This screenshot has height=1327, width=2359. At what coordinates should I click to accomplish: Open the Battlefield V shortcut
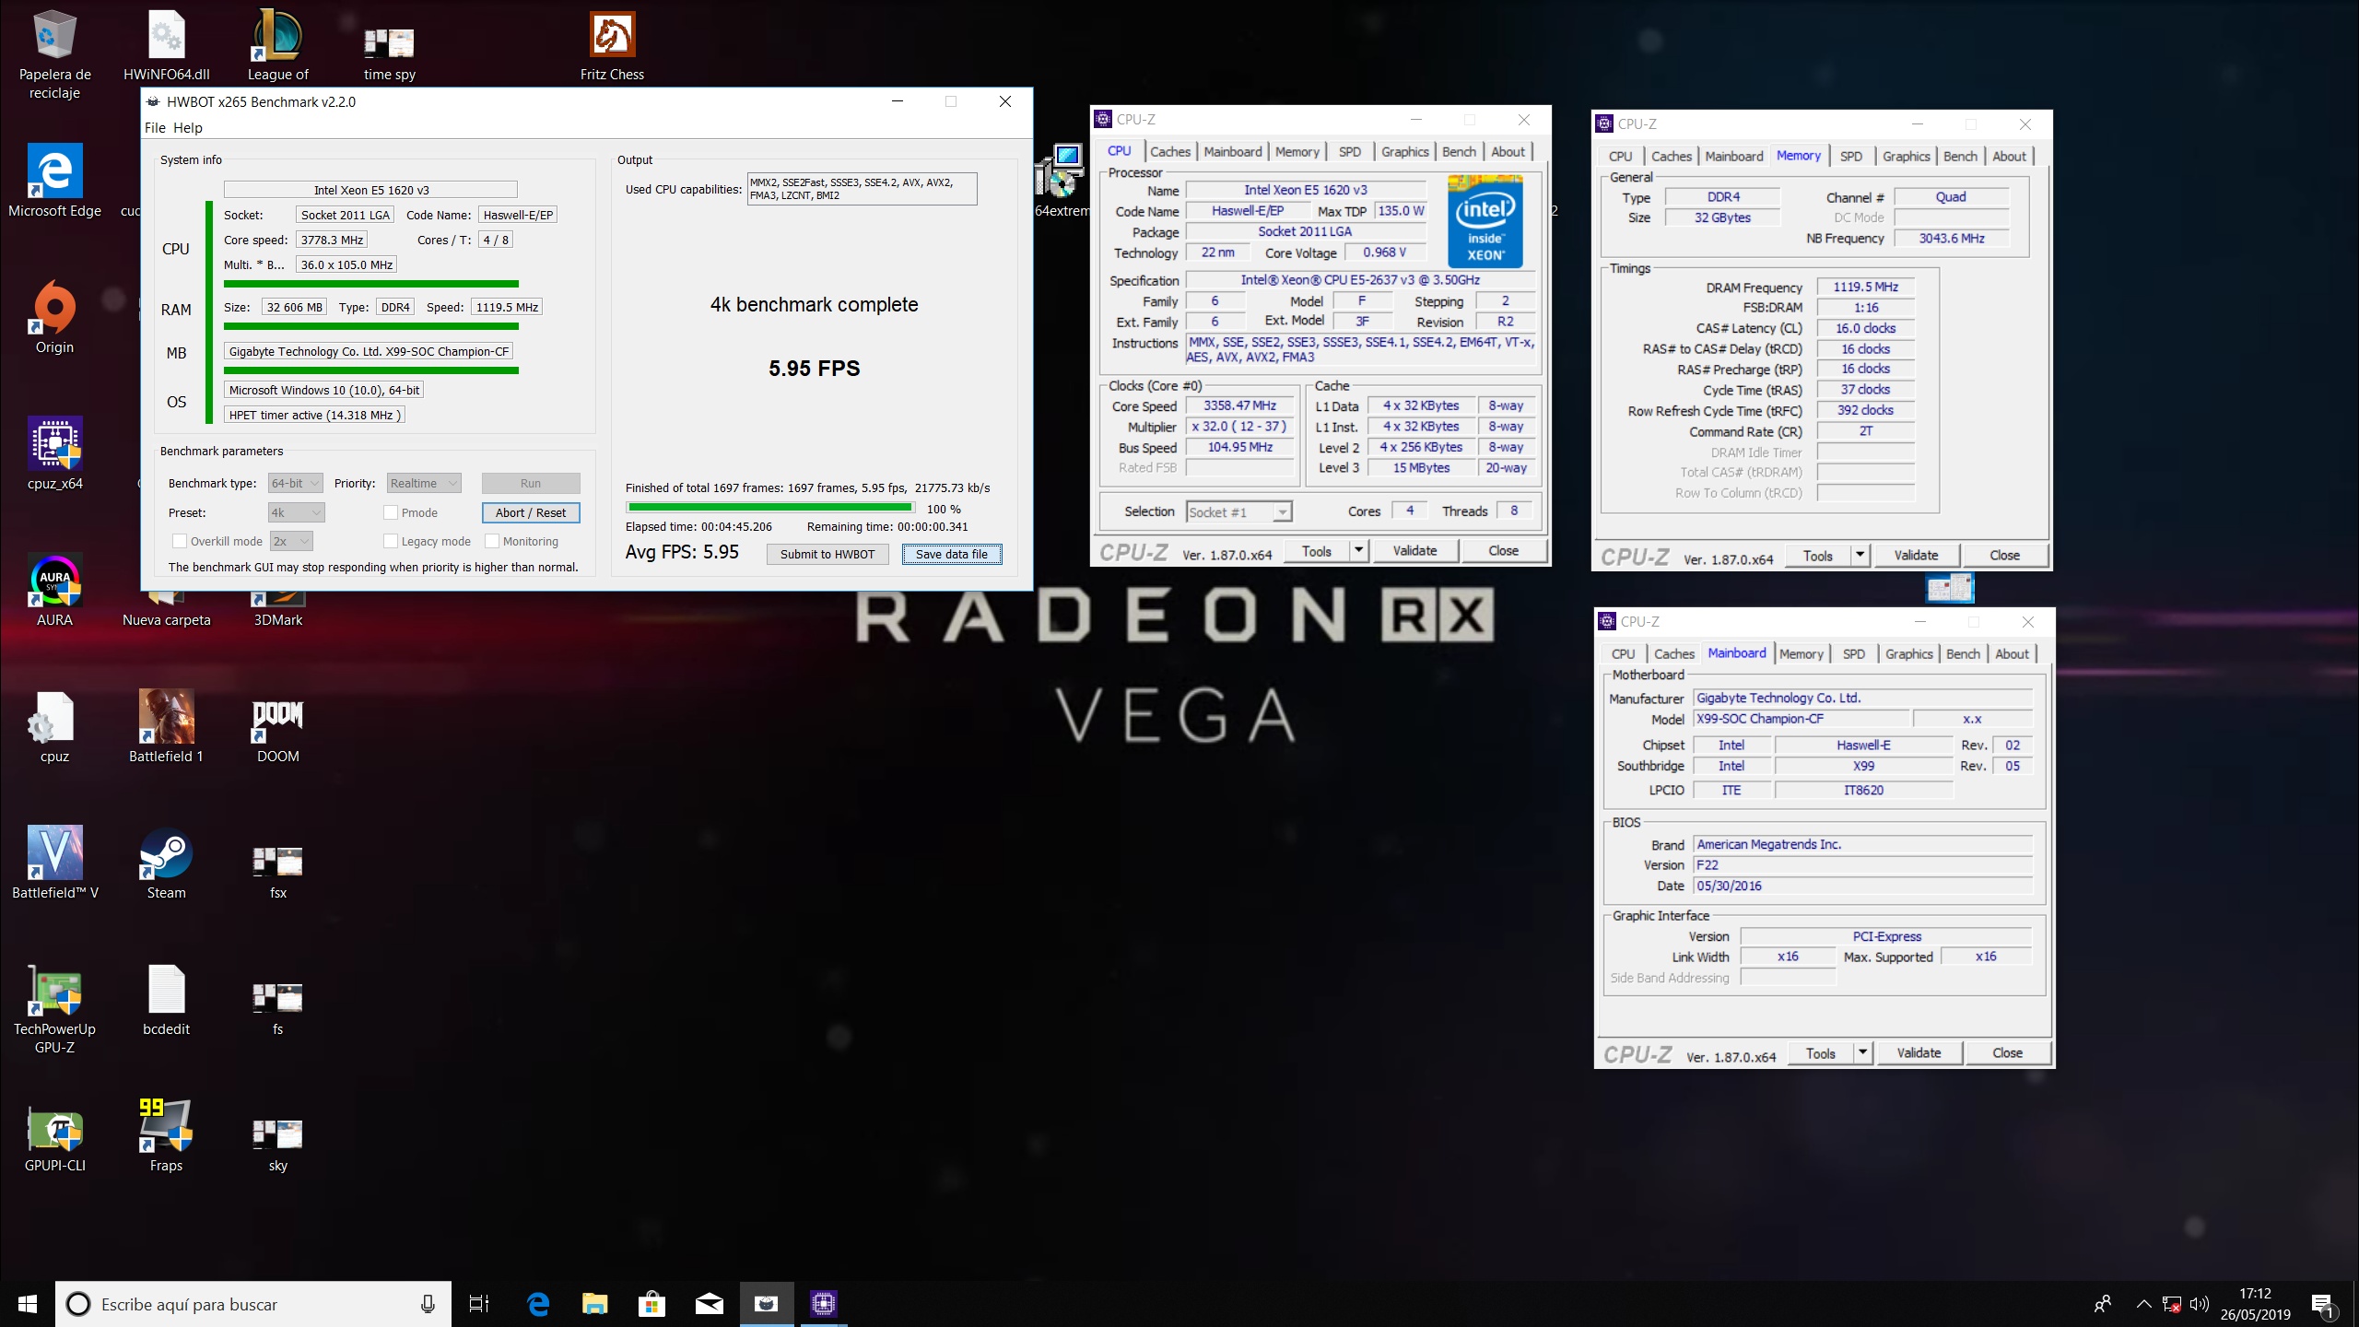coord(54,863)
